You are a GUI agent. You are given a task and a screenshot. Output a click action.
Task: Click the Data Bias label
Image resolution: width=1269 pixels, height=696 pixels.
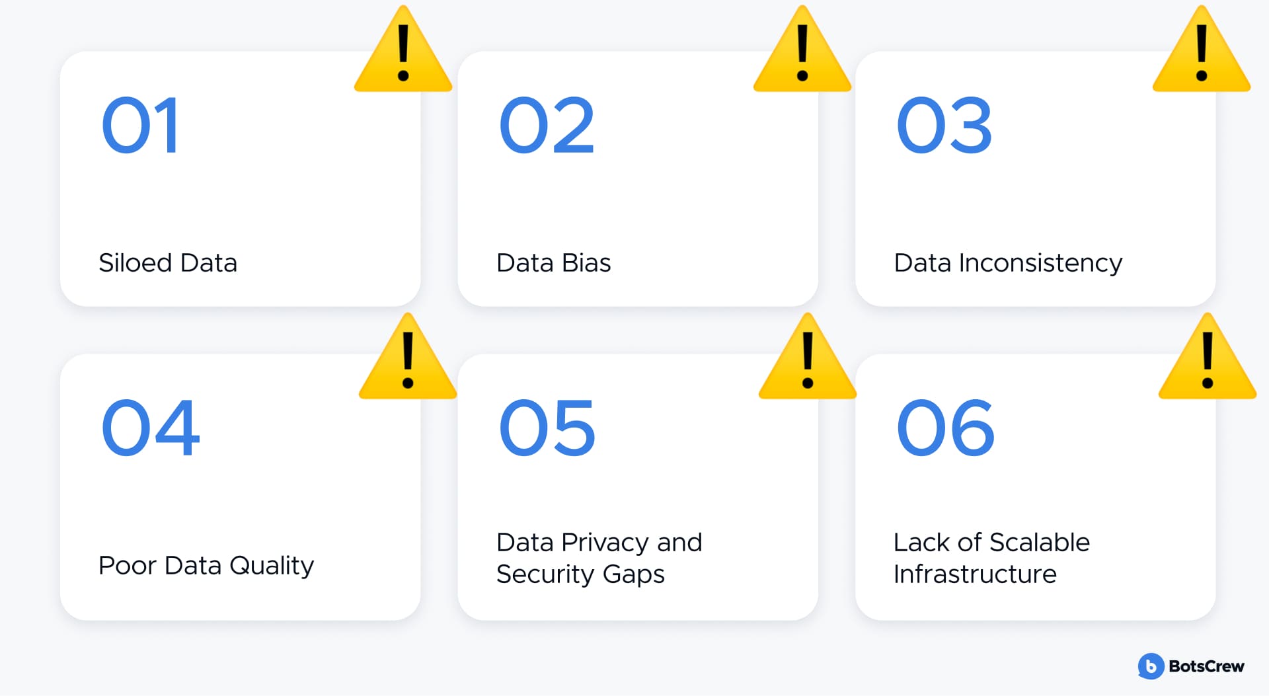click(554, 263)
